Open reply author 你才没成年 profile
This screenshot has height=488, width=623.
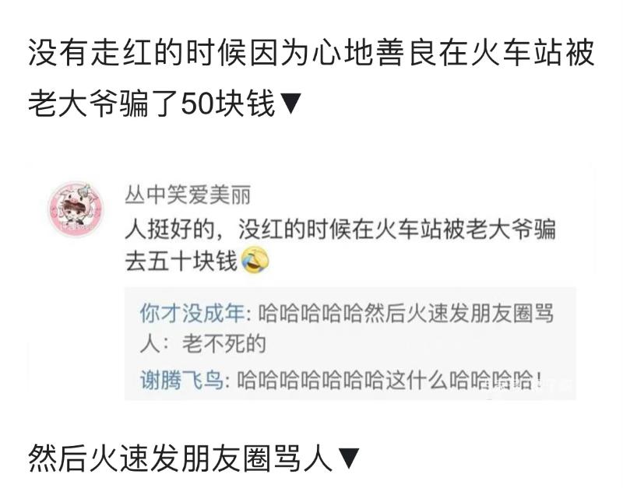(x=192, y=313)
